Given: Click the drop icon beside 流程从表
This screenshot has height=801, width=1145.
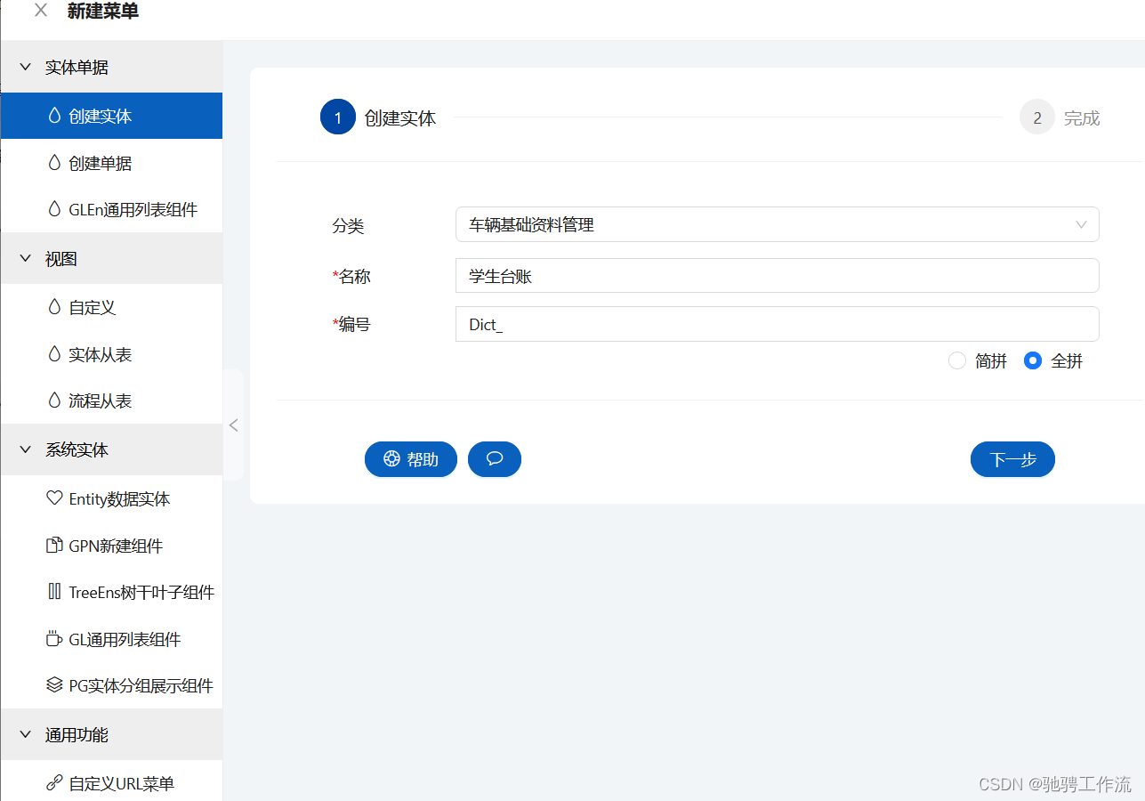Looking at the screenshot, I should pos(54,400).
